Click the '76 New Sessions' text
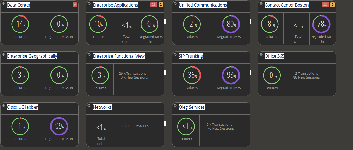Image resolution: width=353 pixels, height=150 pixels. point(221,129)
